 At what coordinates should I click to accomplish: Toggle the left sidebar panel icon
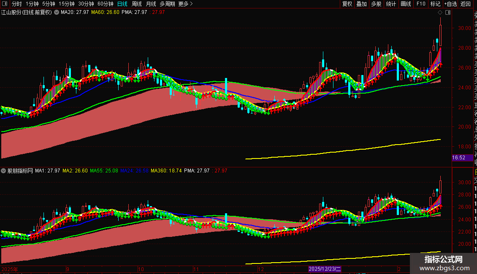click(x=5, y=4)
